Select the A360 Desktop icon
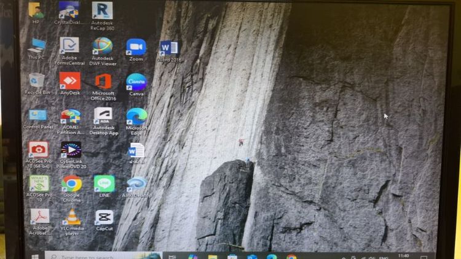 click(136, 187)
